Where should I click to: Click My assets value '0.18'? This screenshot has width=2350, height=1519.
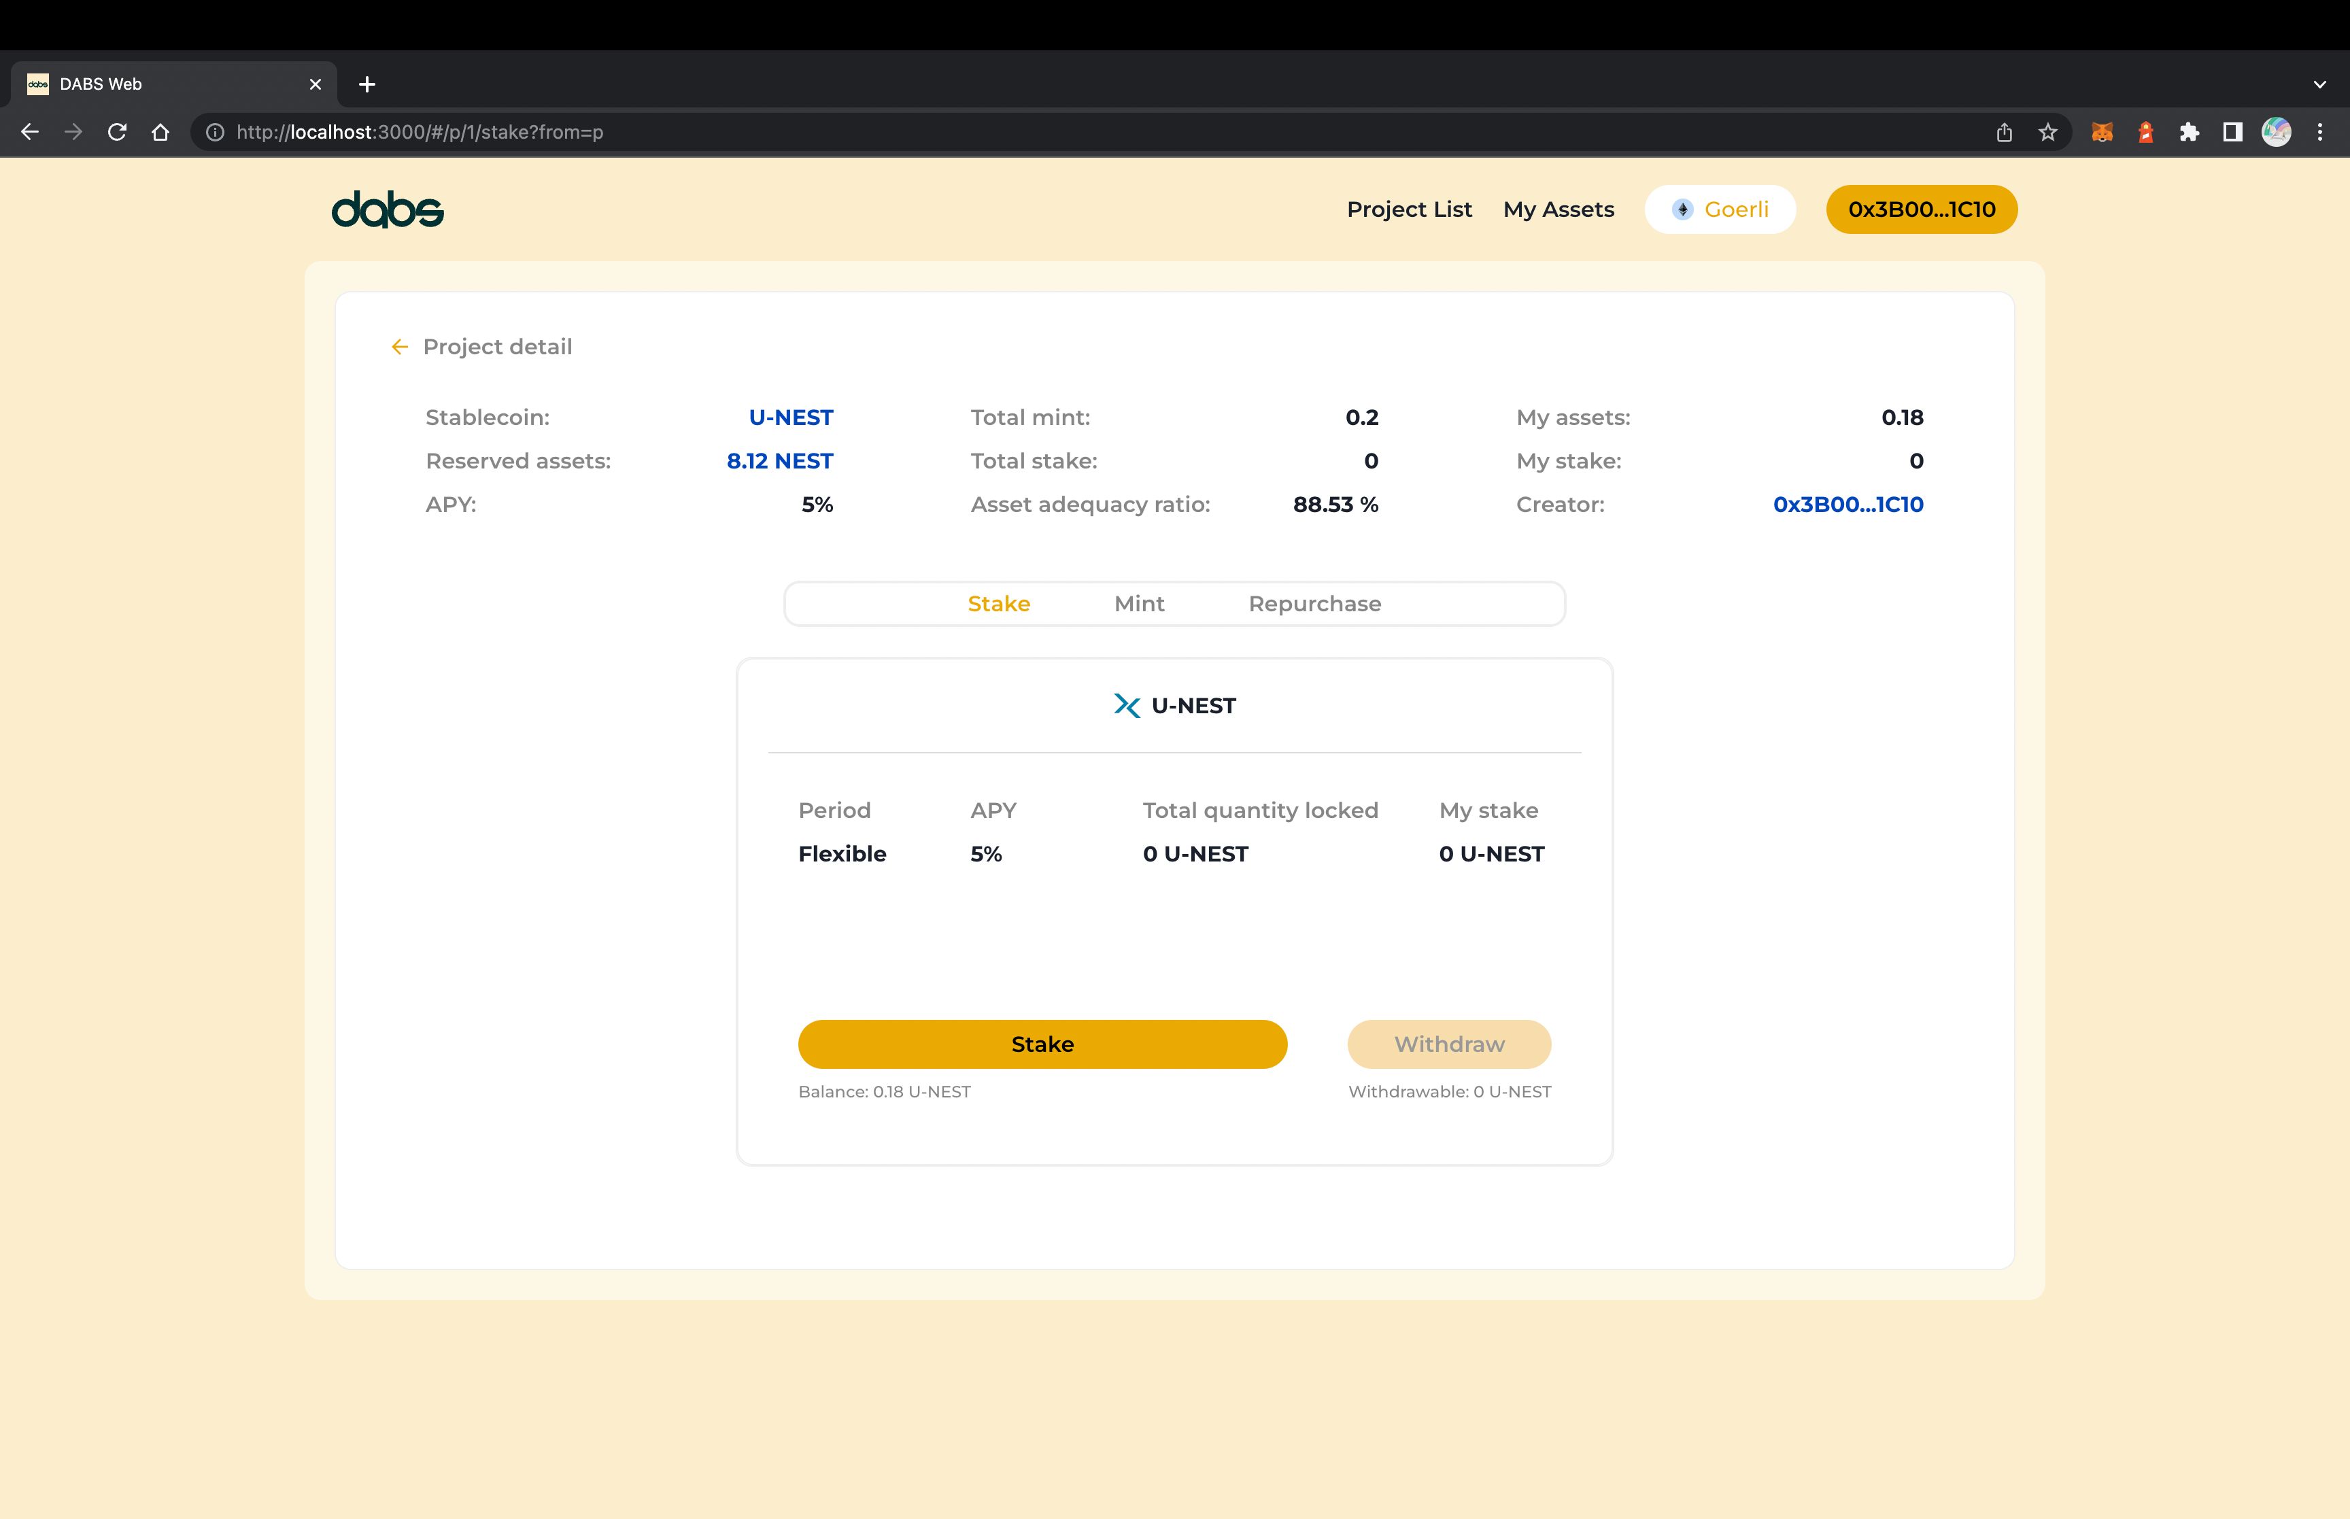click(1901, 418)
